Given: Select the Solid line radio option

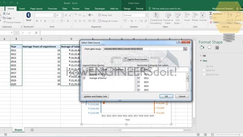Looking at the screenshot, I should (204, 70).
